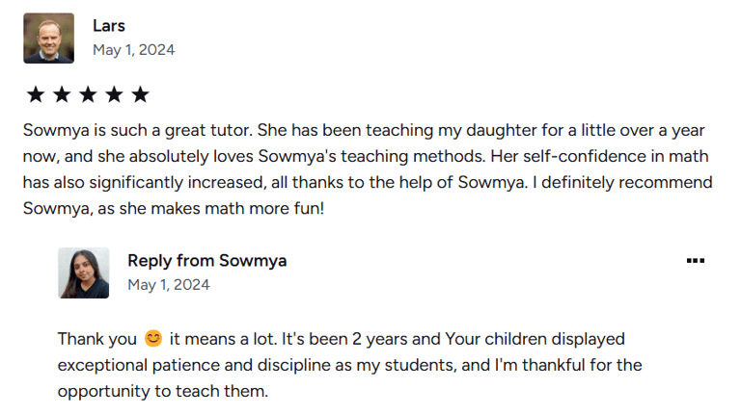The width and height of the screenshot is (741, 415).
Task: Click the fifth star in the rating
Action: (x=140, y=94)
